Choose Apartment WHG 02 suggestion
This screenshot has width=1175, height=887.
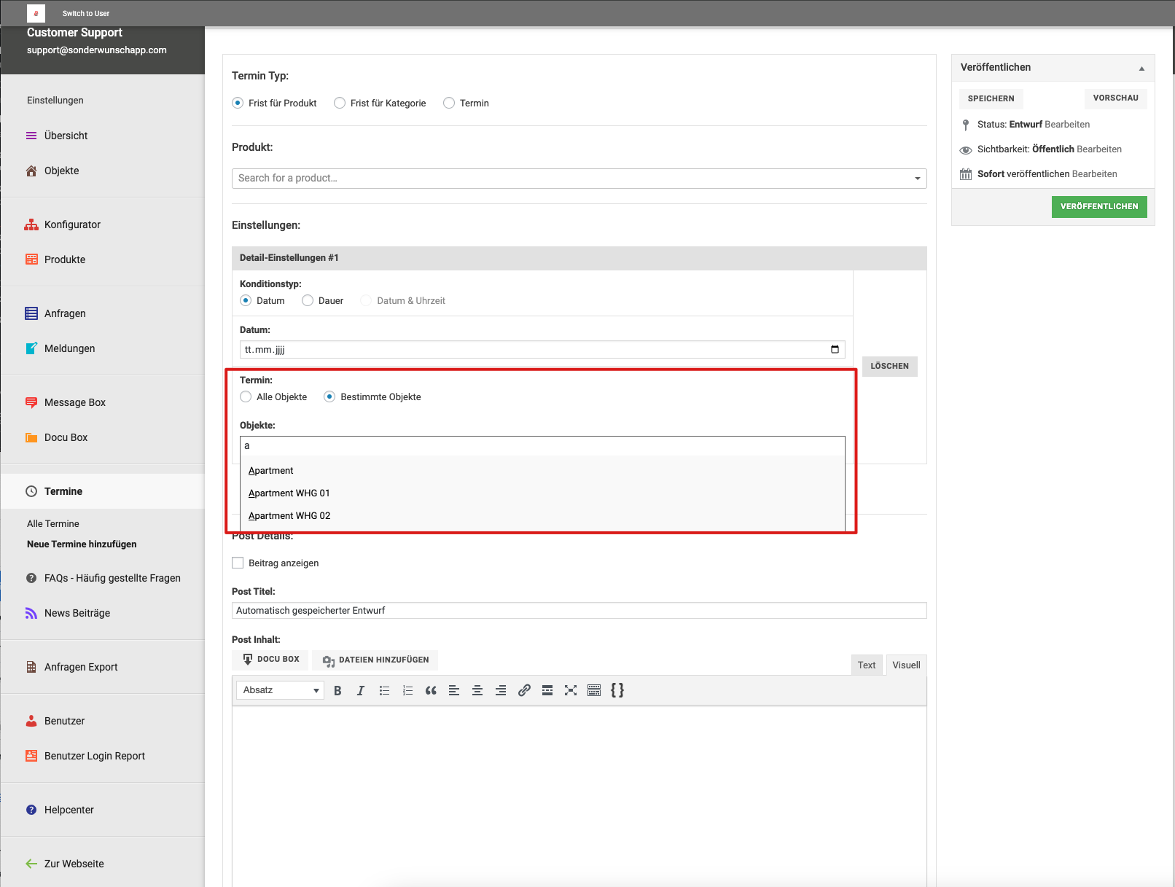(x=542, y=516)
